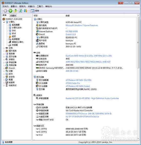Click the 多媒体 tree icon

pyautogui.click(x=7, y=59)
